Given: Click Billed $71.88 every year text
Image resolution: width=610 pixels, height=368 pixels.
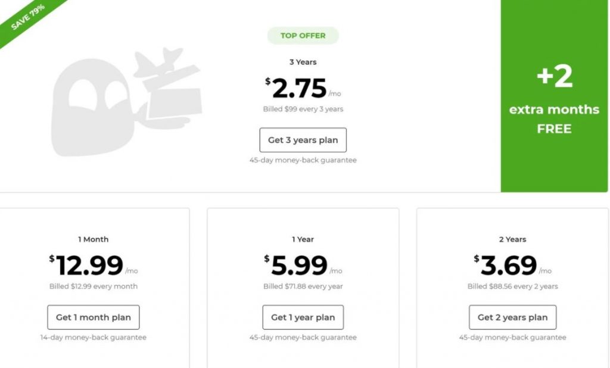Looking at the screenshot, I should [x=303, y=286].
